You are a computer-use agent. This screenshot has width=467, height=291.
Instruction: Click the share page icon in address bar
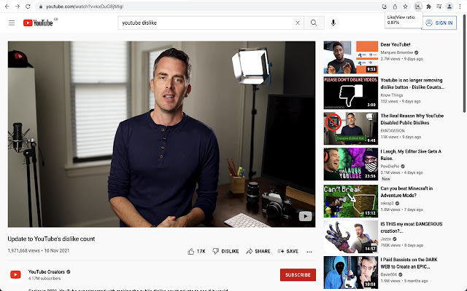(395, 7)
